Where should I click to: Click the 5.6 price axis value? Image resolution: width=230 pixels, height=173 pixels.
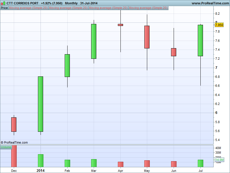tap(217, 131)
